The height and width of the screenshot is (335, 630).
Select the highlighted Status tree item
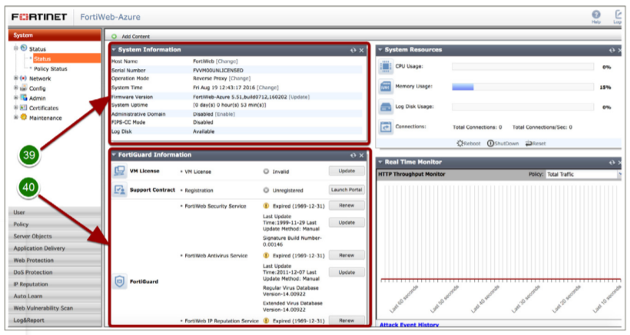[x=67, y=58]
